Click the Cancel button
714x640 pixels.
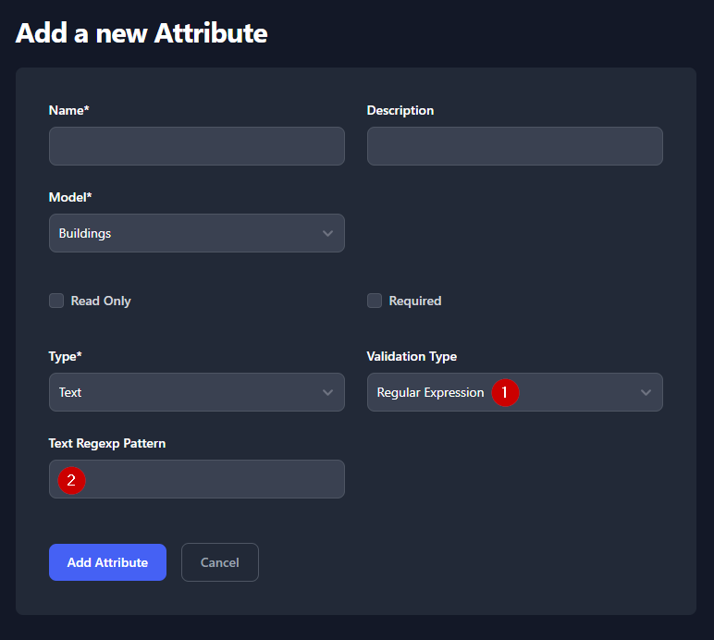pyautogui.click(x=219, y=562)
